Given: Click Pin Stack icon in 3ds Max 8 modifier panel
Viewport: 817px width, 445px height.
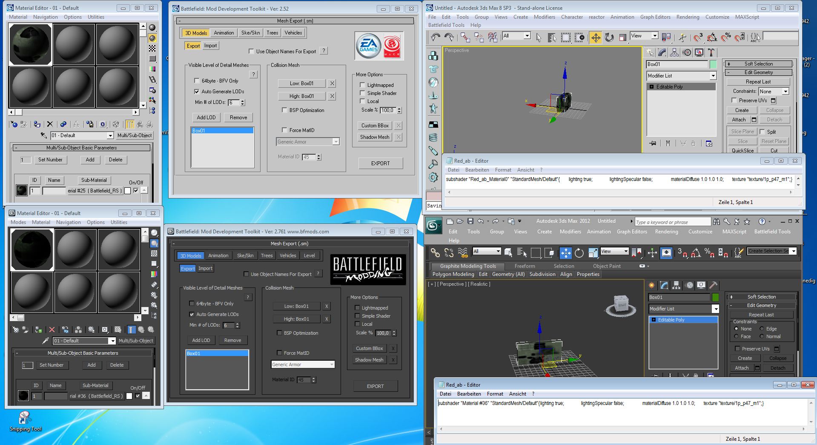Looking at the screenshot, I should 653,144.
